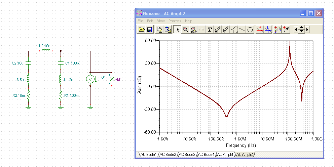Click the zoom out 100% magnifier
Screen dimensions: 334x167
(x=193, y=30)
